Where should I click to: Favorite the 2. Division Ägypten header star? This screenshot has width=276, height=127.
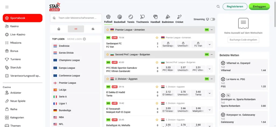pyautogui.click(x=108, y=79)
